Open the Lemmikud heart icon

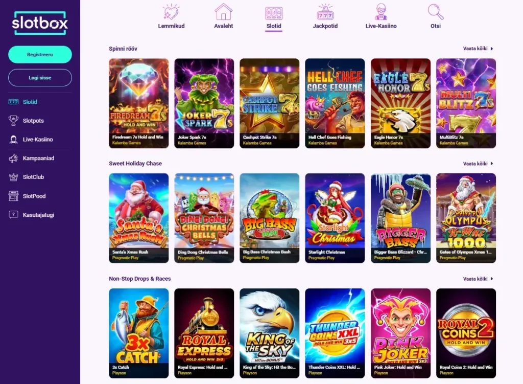171,12
